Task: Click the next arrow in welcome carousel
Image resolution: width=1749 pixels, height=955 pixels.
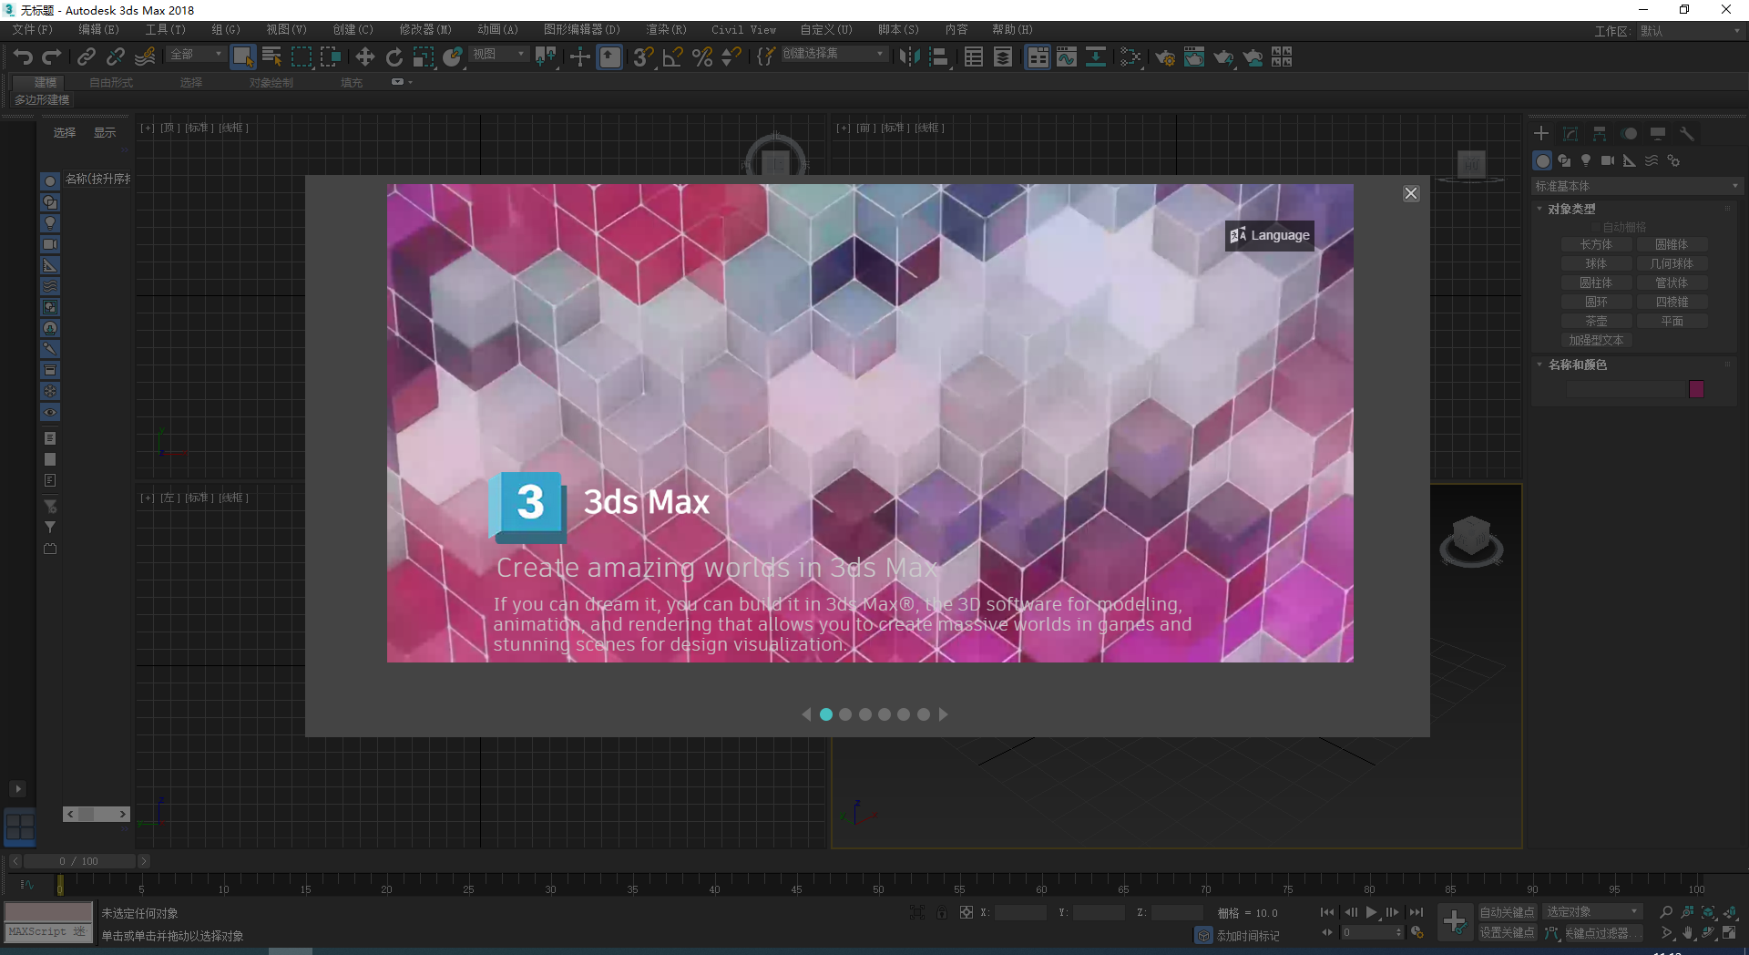Action: pos(943,714)
